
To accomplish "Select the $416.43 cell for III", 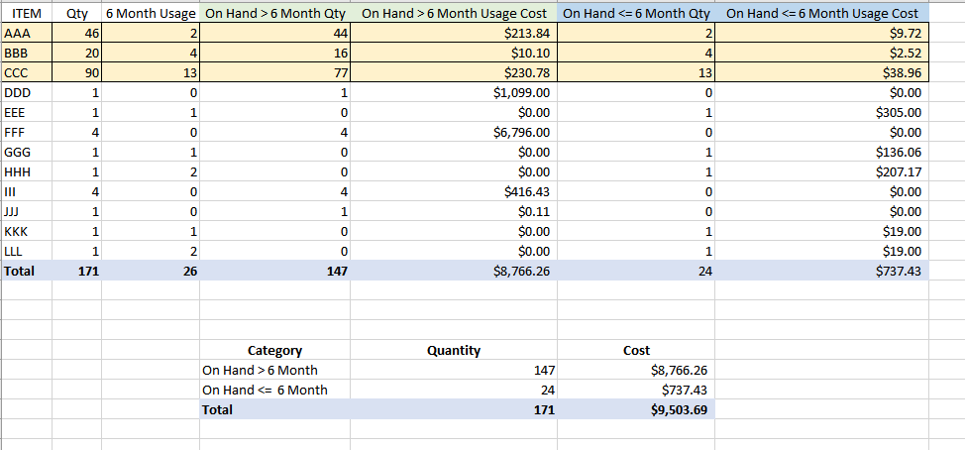I will 454,191.
